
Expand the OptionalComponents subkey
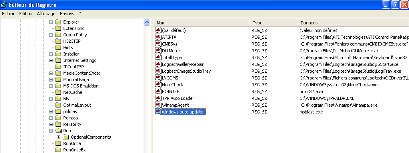58,137
